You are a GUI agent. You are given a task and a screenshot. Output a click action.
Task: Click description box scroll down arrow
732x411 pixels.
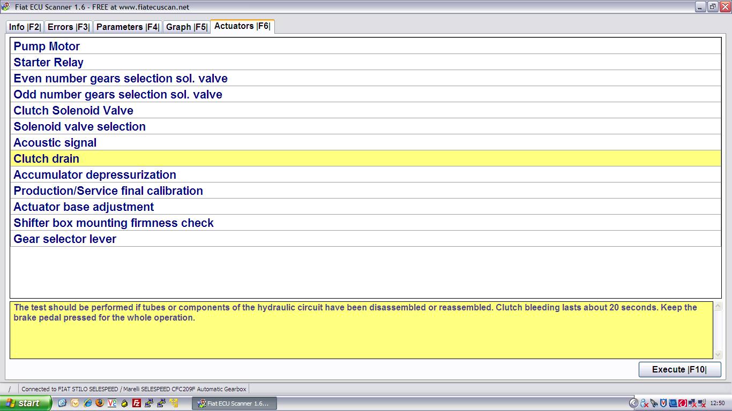[718, 354]
